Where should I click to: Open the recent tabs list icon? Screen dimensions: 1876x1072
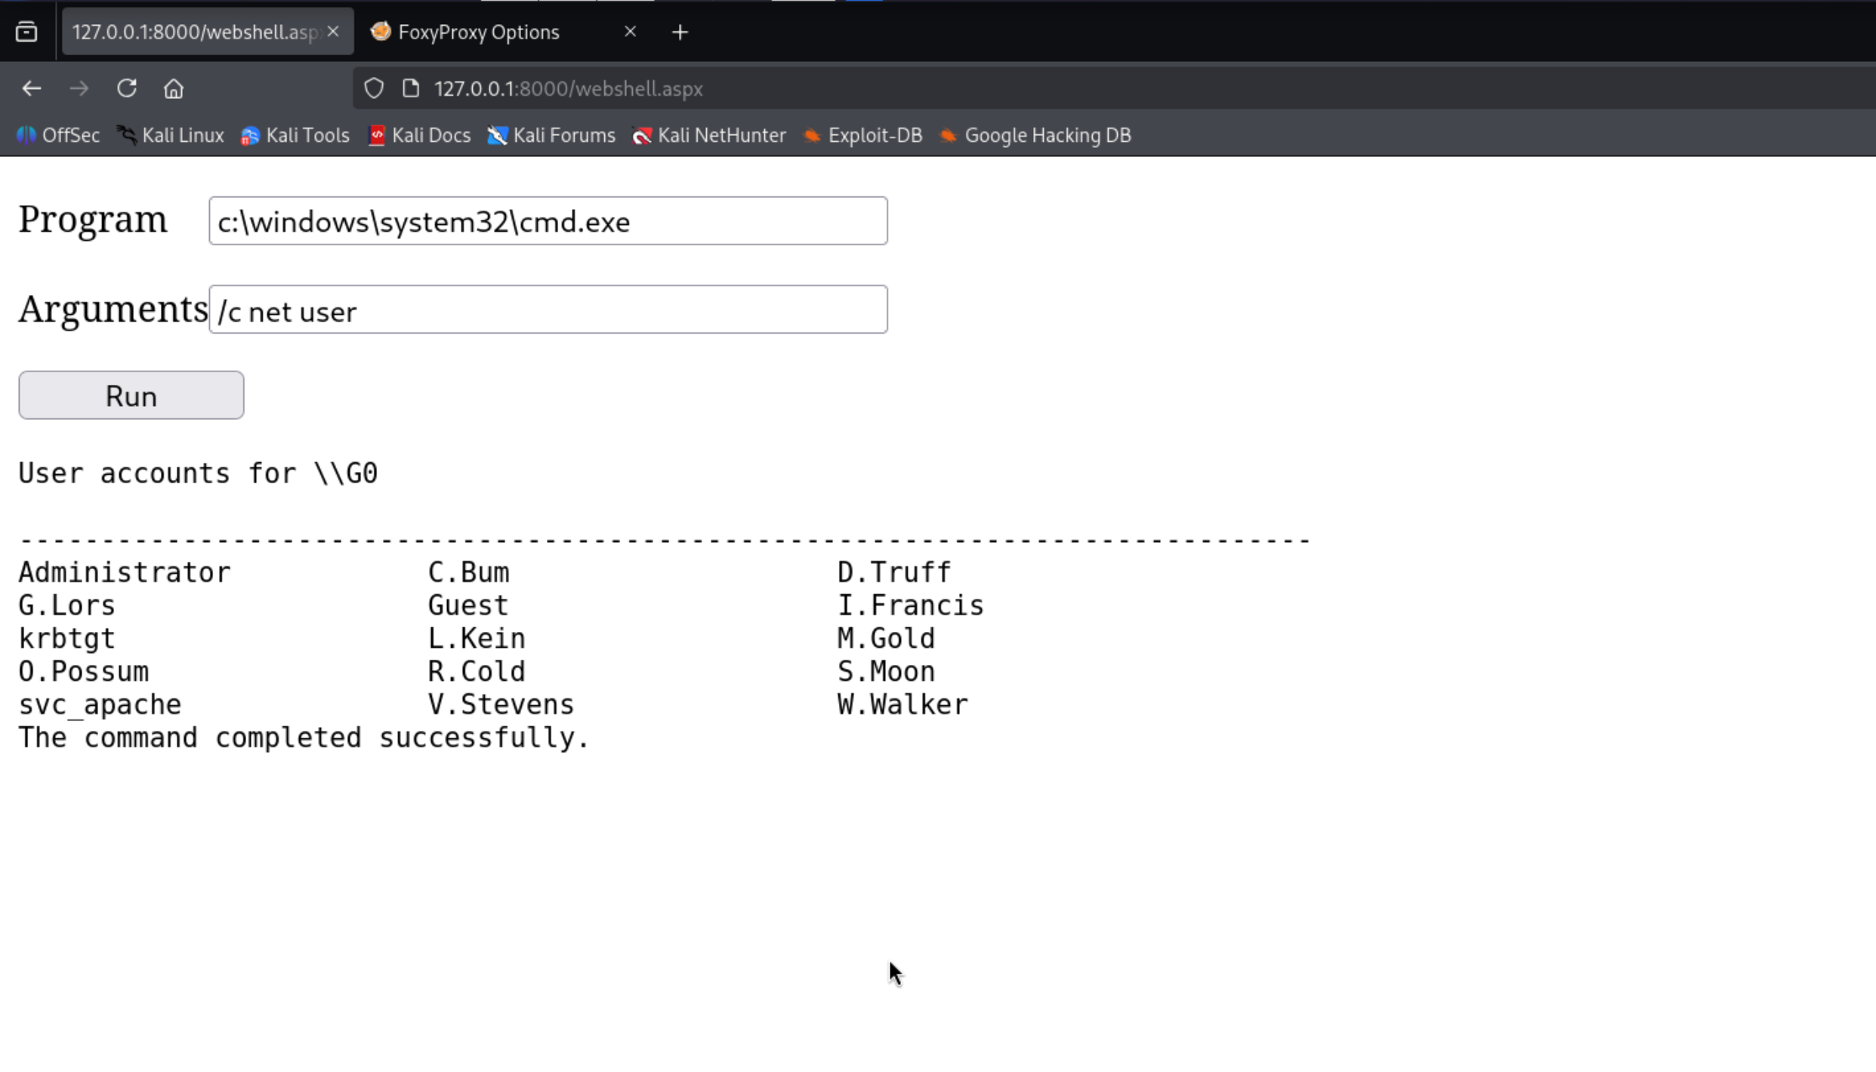tap(26, 32)
